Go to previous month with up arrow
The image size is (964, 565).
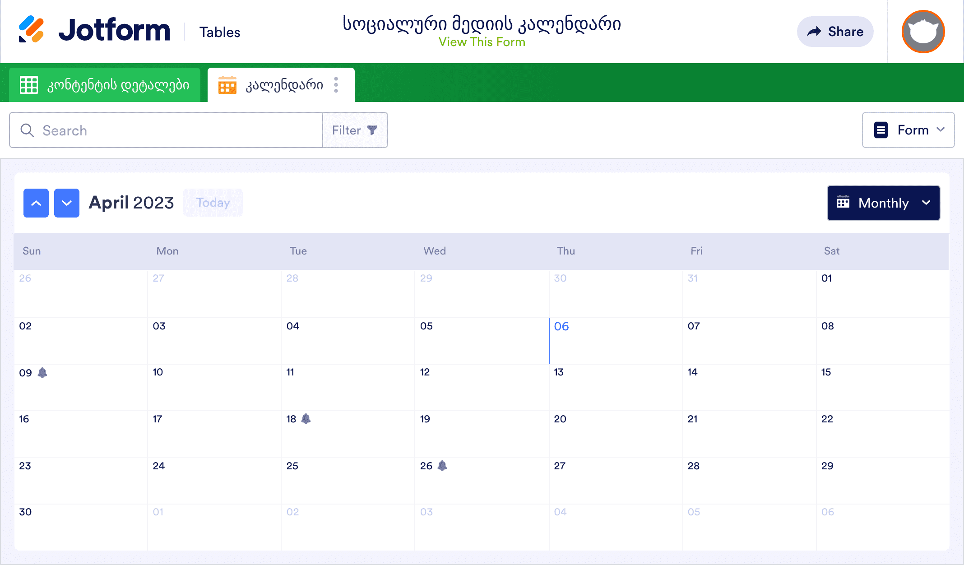tap(36, 203)
